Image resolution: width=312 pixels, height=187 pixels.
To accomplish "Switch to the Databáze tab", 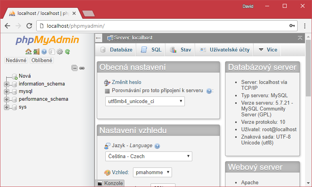I will [116, 50].
